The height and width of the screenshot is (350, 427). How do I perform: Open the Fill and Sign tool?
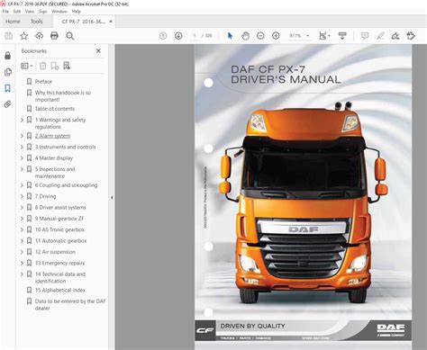[x=395, y=36]
